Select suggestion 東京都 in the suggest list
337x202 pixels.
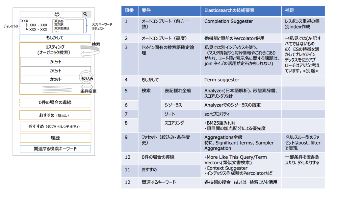pyautogui.click(x=59, y=21)
